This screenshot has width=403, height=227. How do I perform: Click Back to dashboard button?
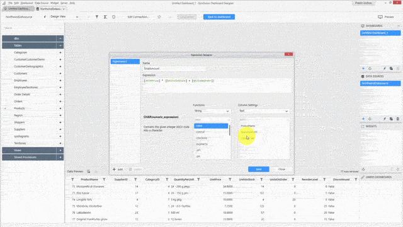pos(219,17)
